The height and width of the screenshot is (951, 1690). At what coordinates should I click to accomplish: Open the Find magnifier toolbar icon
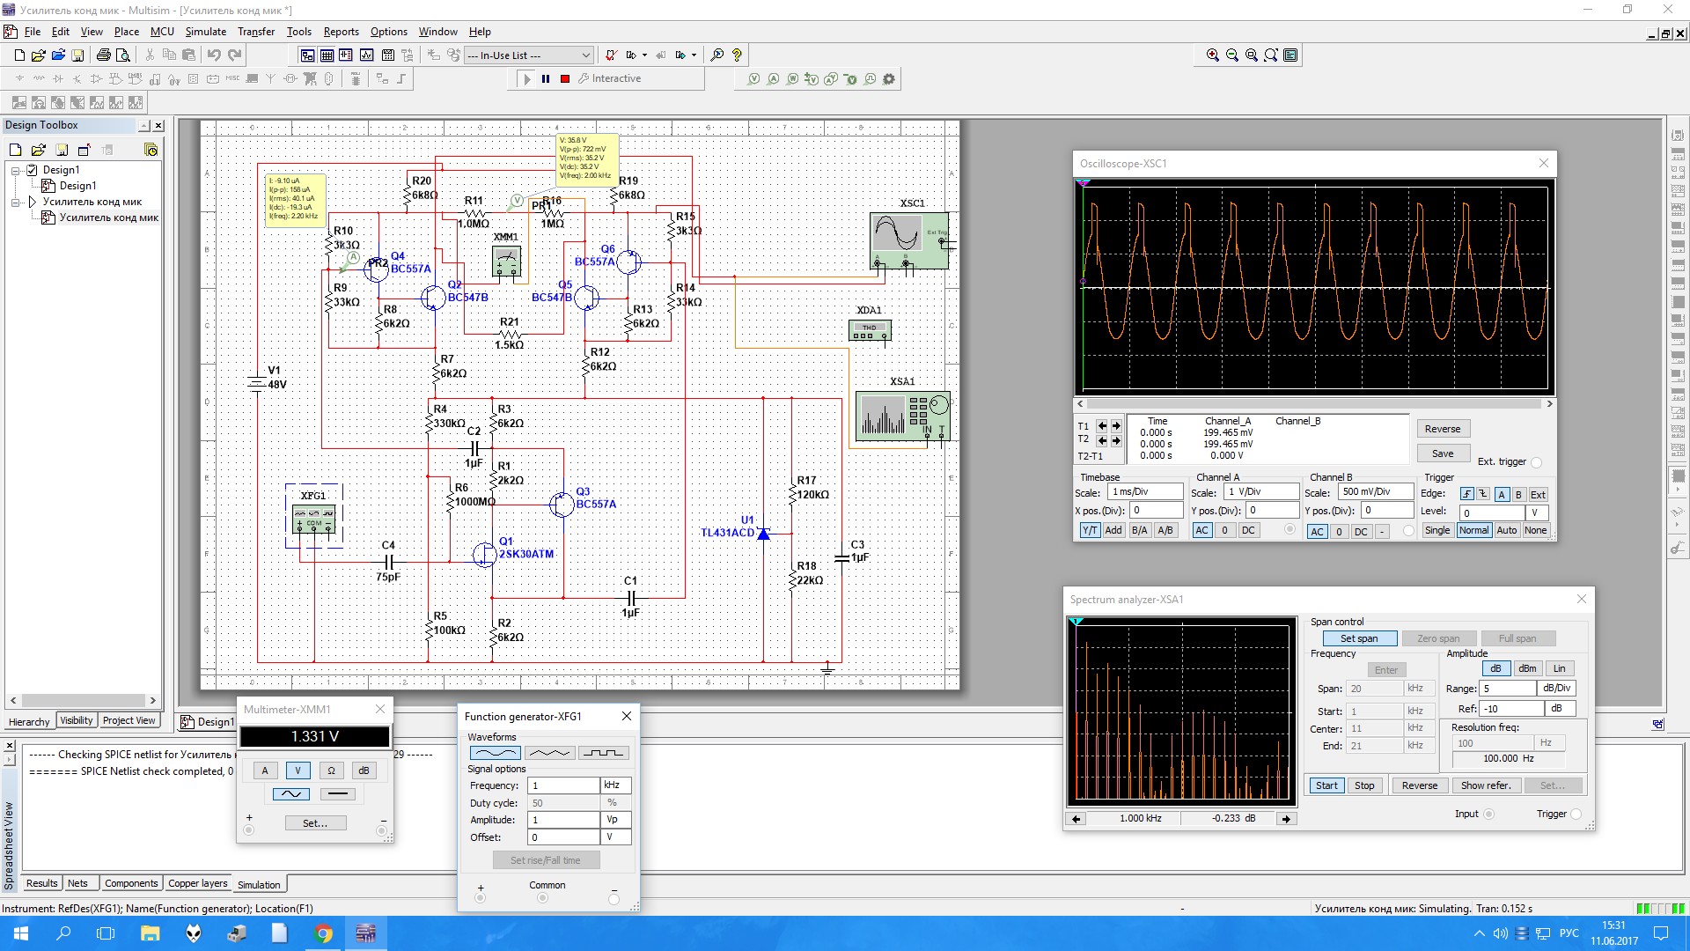[716, 55]
